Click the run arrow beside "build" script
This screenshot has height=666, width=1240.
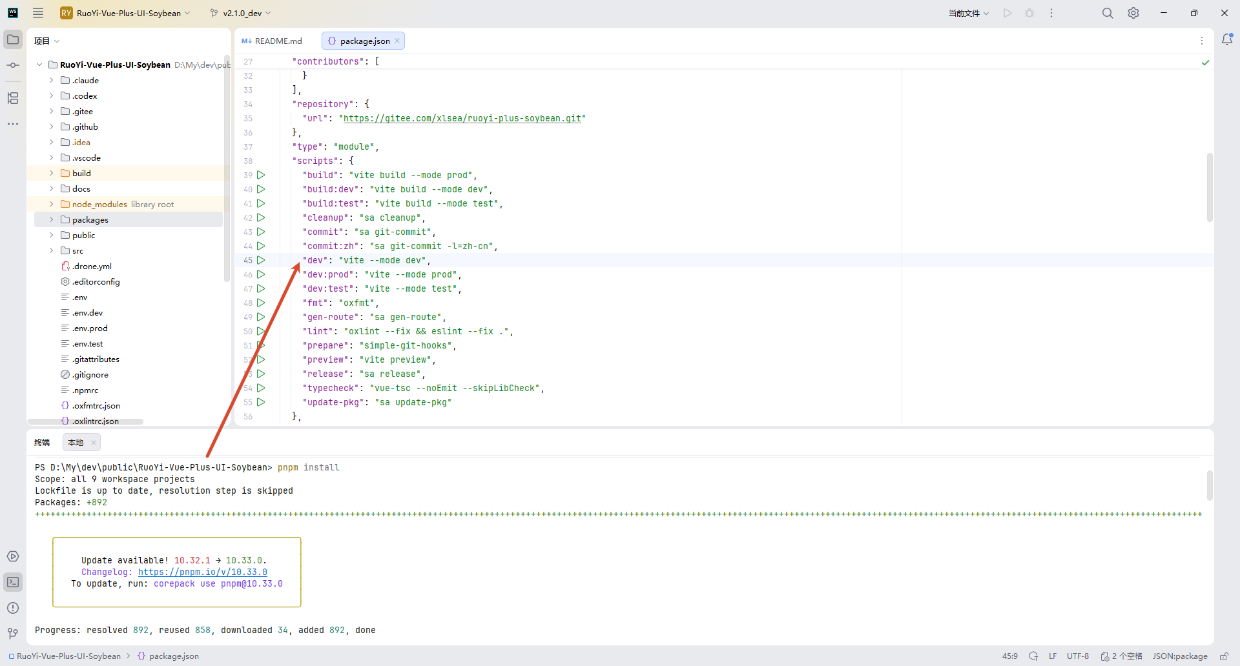(261, 175)
